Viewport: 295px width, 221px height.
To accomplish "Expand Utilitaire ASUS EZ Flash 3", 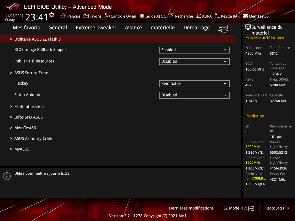I will click(x=118, y=39).
